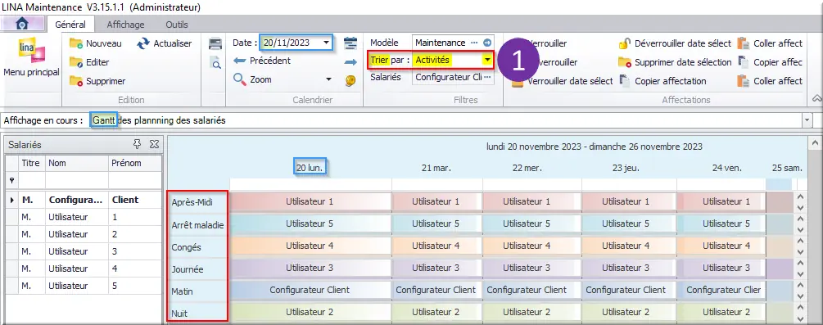Select employee row Utilisateur 3

pos(83,251)
